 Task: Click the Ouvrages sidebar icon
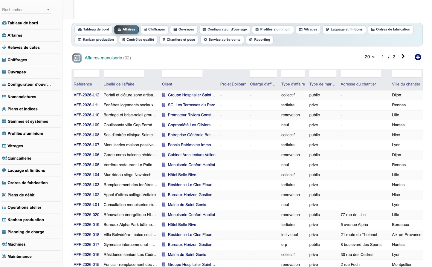(4, 72)
